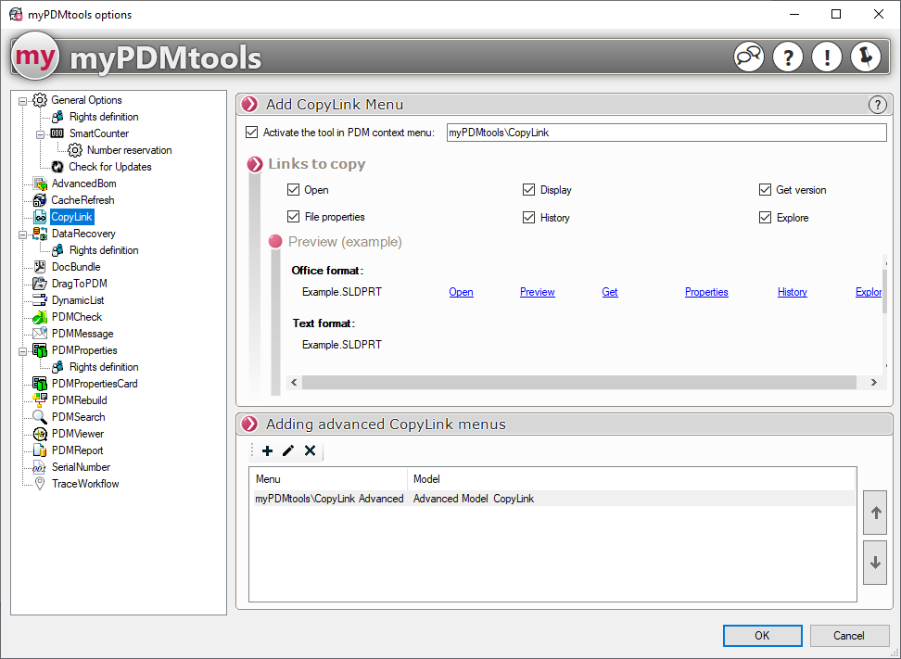
Task: Select PDMSearch in the options tree
Action: pyautogui.click(x=78, y=417)
